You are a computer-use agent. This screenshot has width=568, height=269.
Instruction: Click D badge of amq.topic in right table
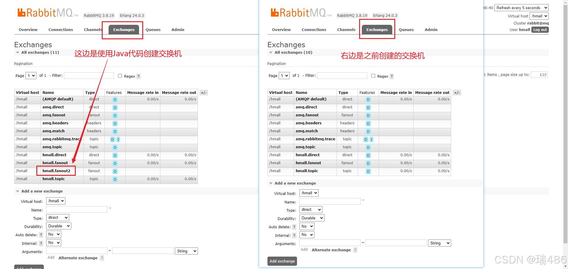[x=368, y=147]
